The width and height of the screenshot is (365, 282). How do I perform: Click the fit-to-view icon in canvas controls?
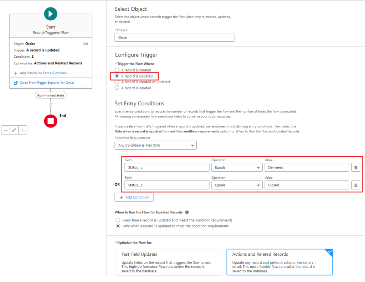tap(14, 130)
